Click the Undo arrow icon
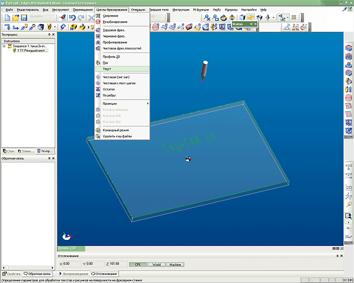The width and height of the screenshot is (354, 283). coord(72,18)
